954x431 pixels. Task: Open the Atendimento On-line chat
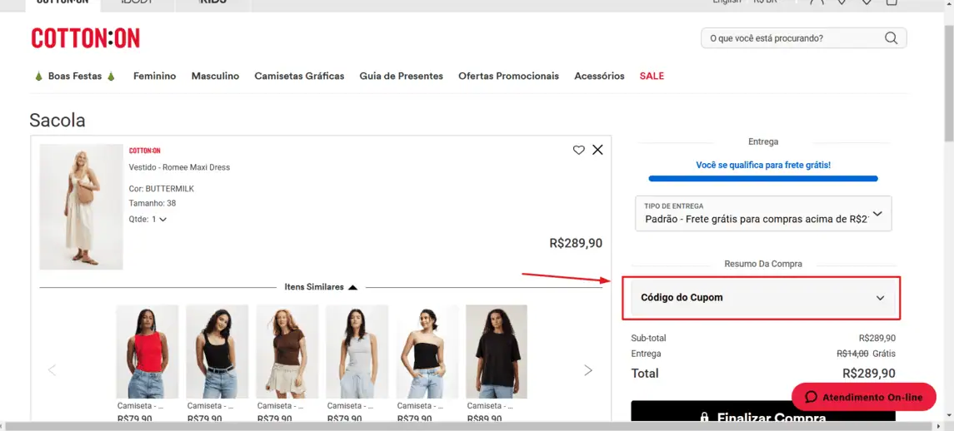click(x=864, y=397)
